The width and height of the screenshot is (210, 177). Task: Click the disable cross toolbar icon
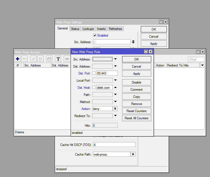(40, 59)
